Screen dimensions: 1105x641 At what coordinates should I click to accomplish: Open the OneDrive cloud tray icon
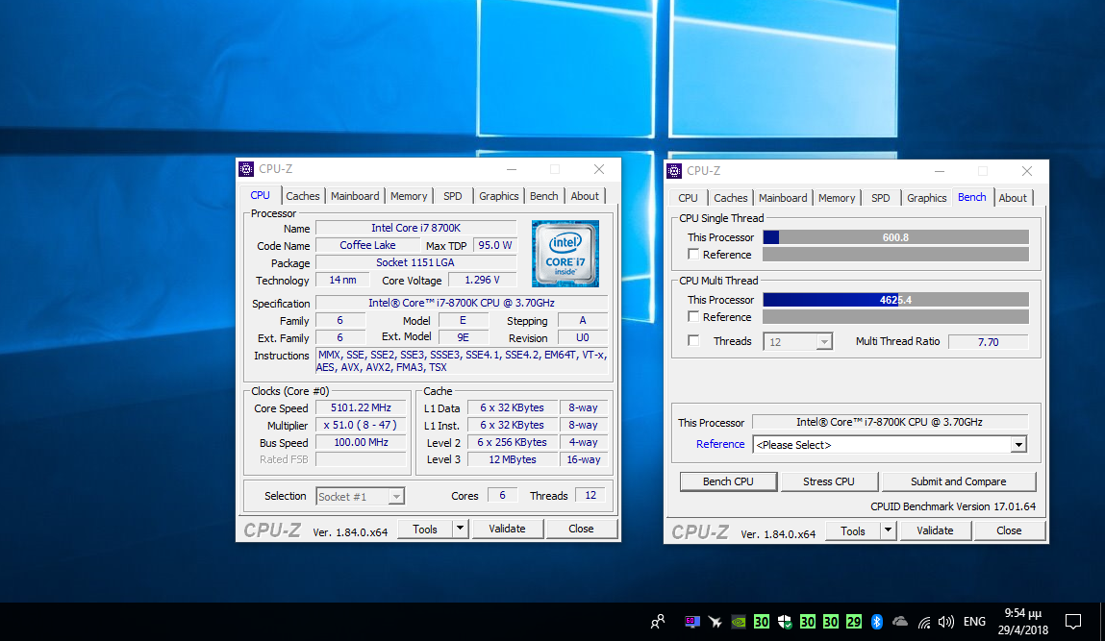900,621
